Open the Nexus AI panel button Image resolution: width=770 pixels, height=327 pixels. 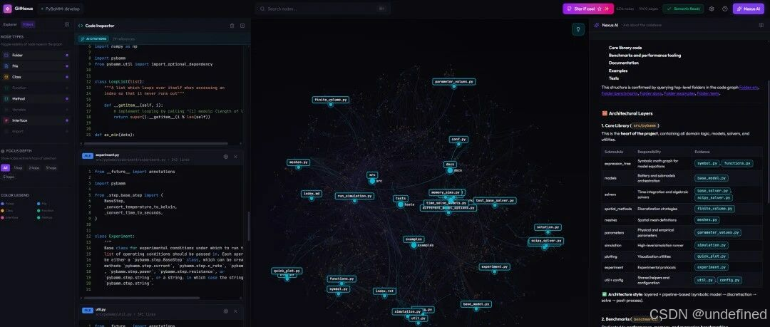tap(749, 9)
